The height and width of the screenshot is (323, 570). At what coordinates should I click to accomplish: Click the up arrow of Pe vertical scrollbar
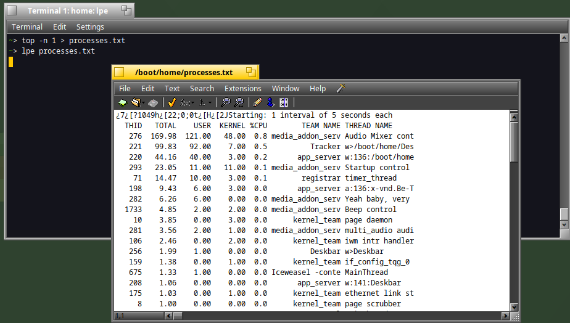pos(514,117)
